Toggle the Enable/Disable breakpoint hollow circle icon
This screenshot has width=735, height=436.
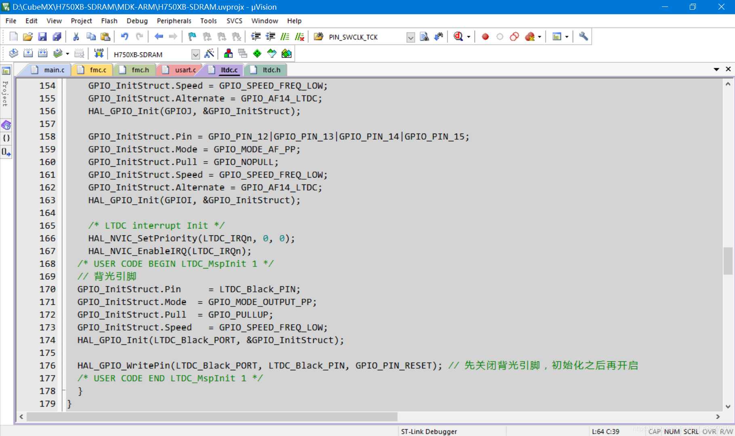coord(500,37)
